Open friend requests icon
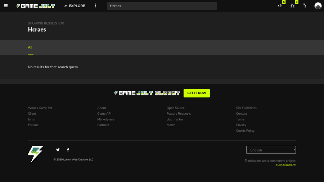 click(292, 5)
